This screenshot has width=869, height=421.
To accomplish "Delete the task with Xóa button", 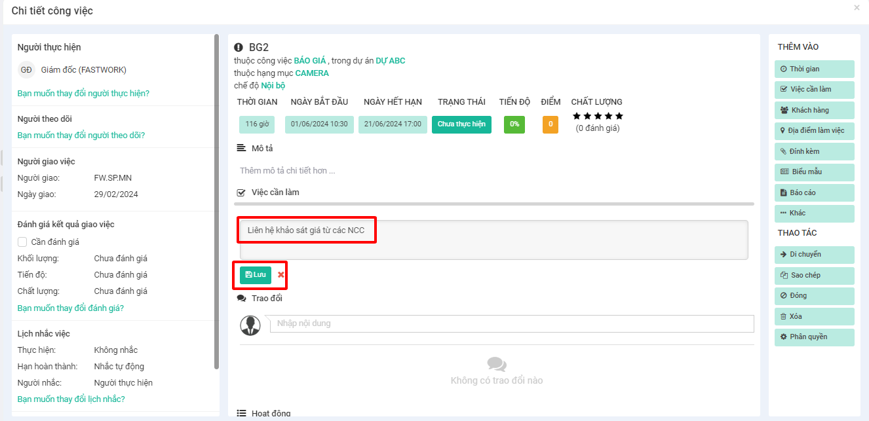I will tap(814, 316).
